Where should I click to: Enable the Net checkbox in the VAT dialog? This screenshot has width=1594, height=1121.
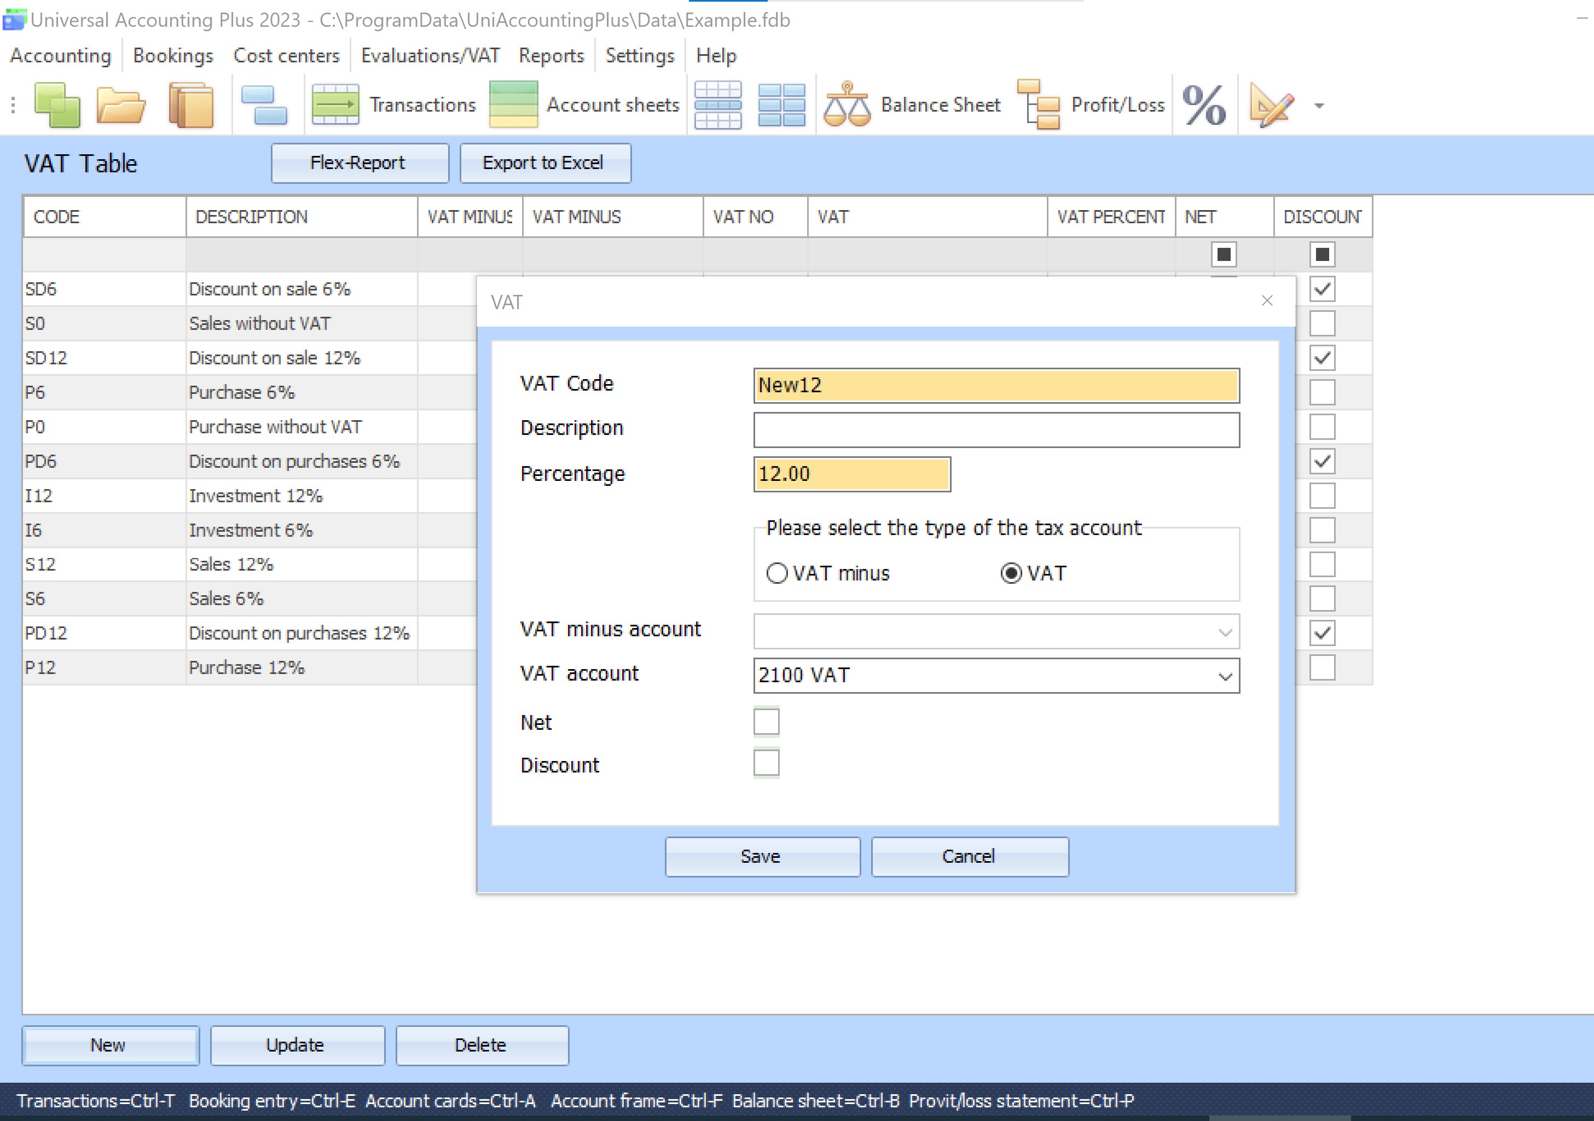(x=767, y=721)
